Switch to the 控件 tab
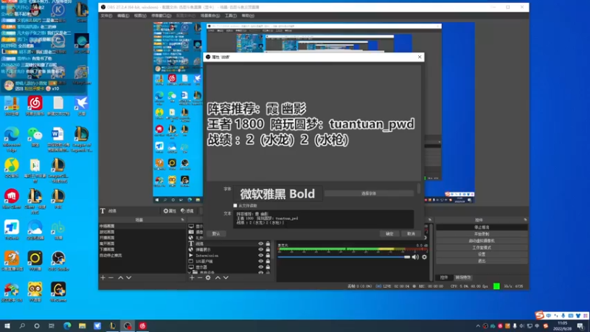Viewport: 590px width, 332px height. point(444,277)
